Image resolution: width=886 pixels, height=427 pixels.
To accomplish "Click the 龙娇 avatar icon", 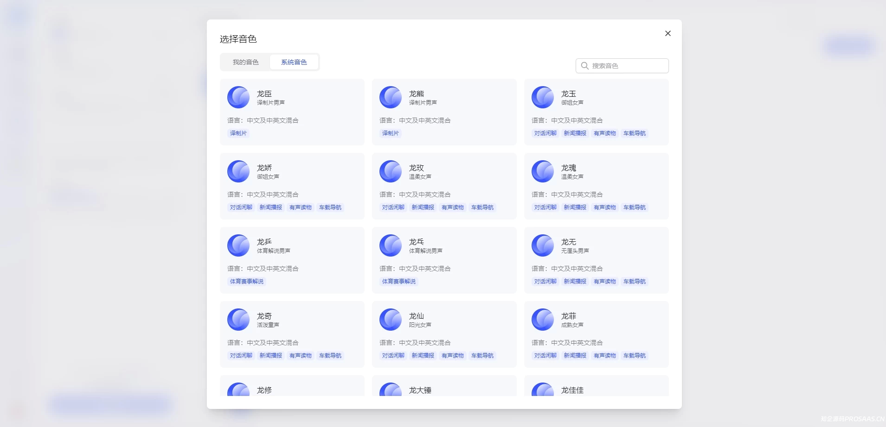I will click(x=238, y=171).
